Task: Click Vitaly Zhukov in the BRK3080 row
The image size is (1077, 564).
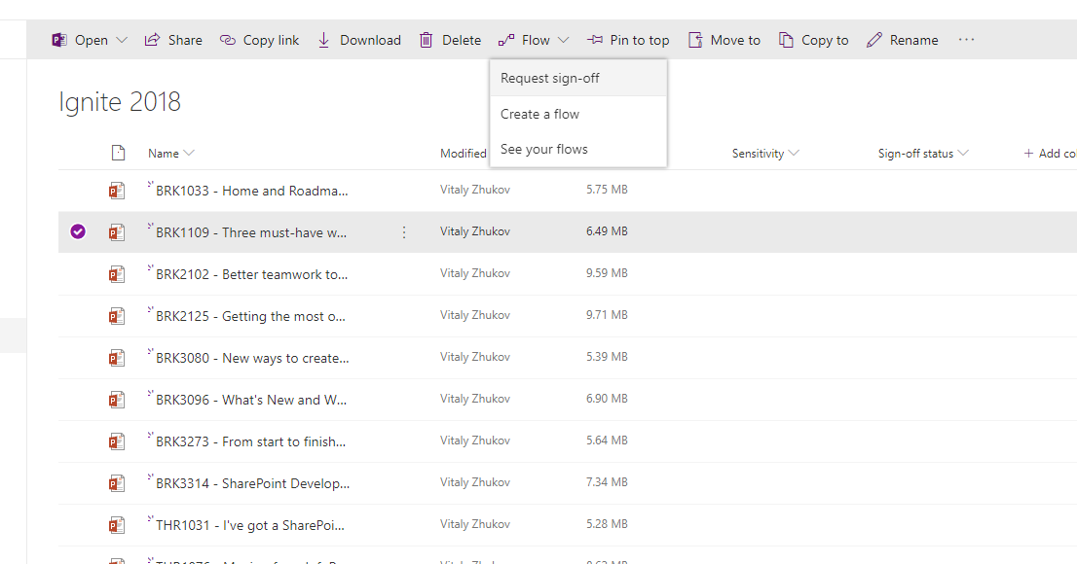Action: (475, 357)
